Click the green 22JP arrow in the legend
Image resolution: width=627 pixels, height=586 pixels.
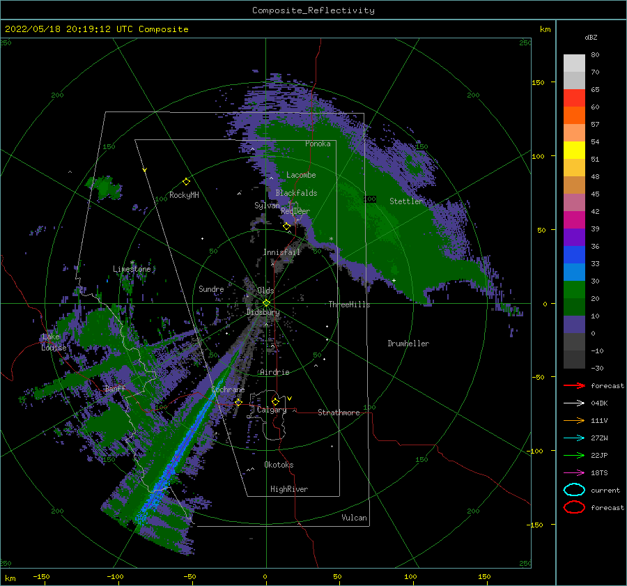pos(574,455)
